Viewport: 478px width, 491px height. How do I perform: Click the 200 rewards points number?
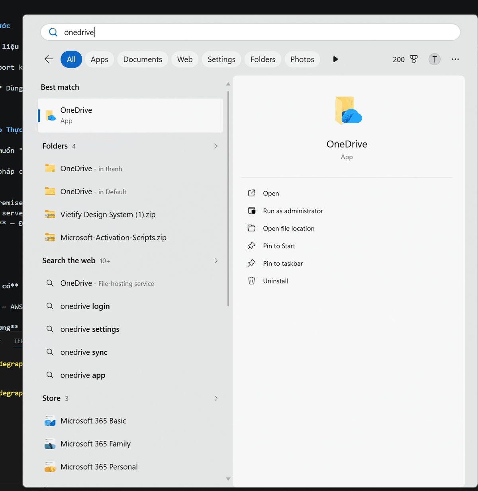click(398, 59)
